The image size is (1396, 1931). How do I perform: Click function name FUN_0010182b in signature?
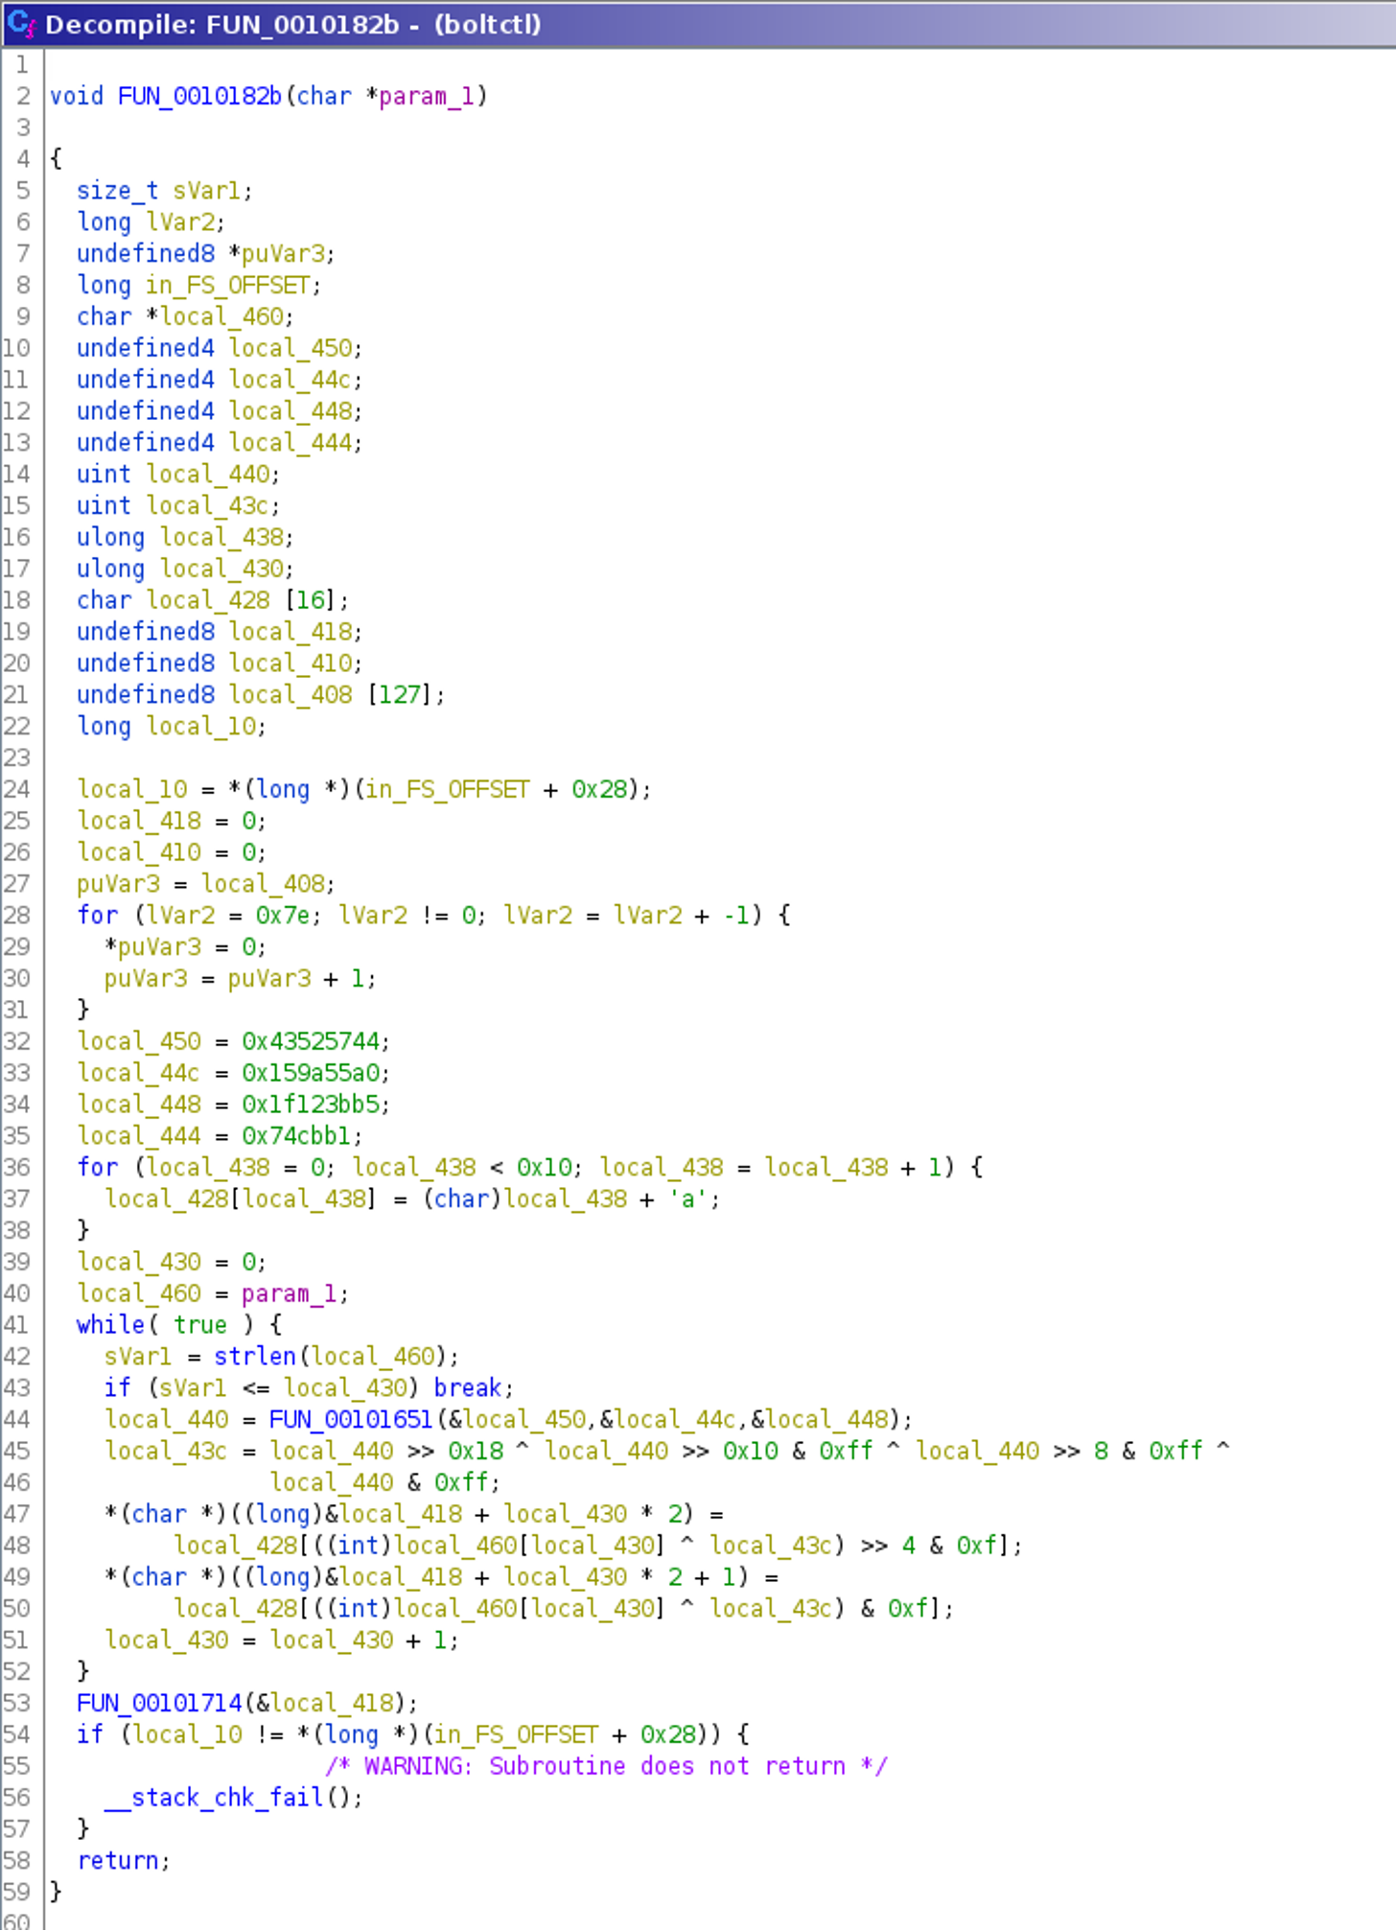(x=199, y=96)
